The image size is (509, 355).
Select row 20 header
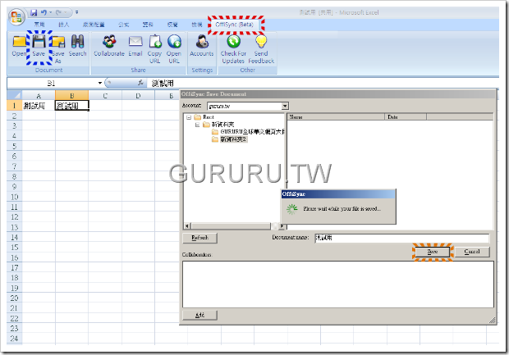tap(14, 298)
